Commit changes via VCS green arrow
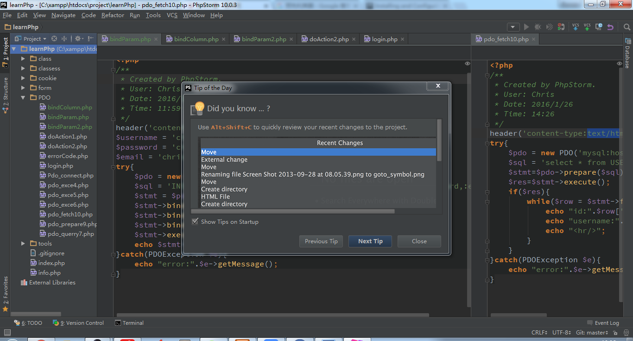 tap(587, 27)
